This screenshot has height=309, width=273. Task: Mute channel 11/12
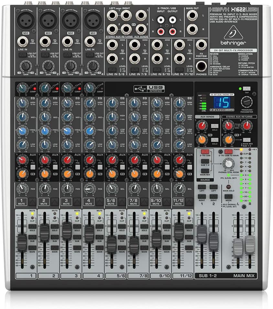[x=189, y=202]
